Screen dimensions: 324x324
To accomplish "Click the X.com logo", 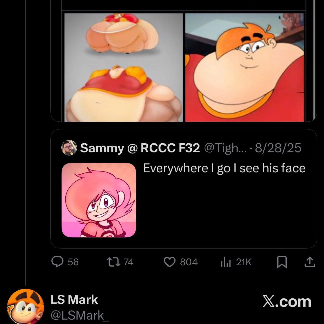I will [287, 302].
